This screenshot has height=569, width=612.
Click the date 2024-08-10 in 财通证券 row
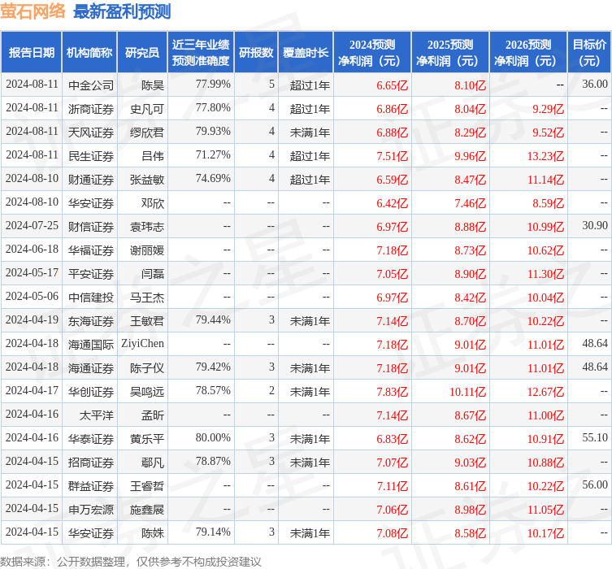[x=32, y=178]
